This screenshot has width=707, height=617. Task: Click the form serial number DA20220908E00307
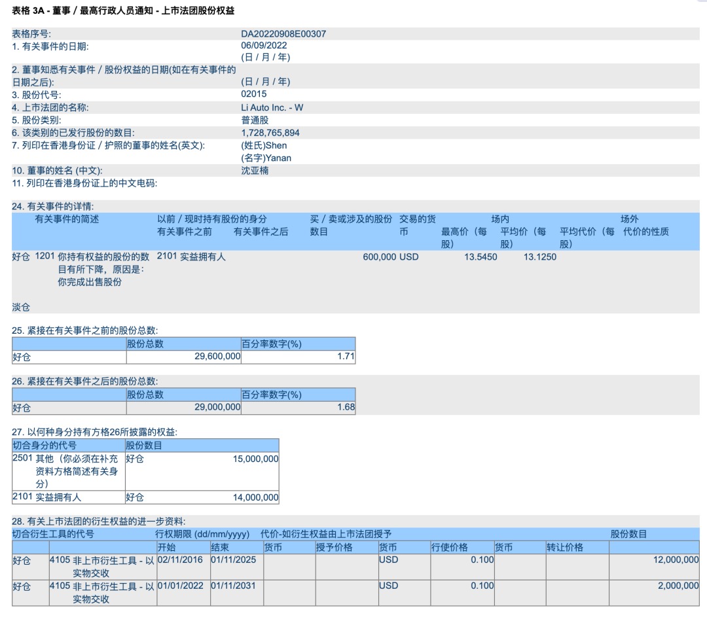pyautogui.click(x=283, y=33)
